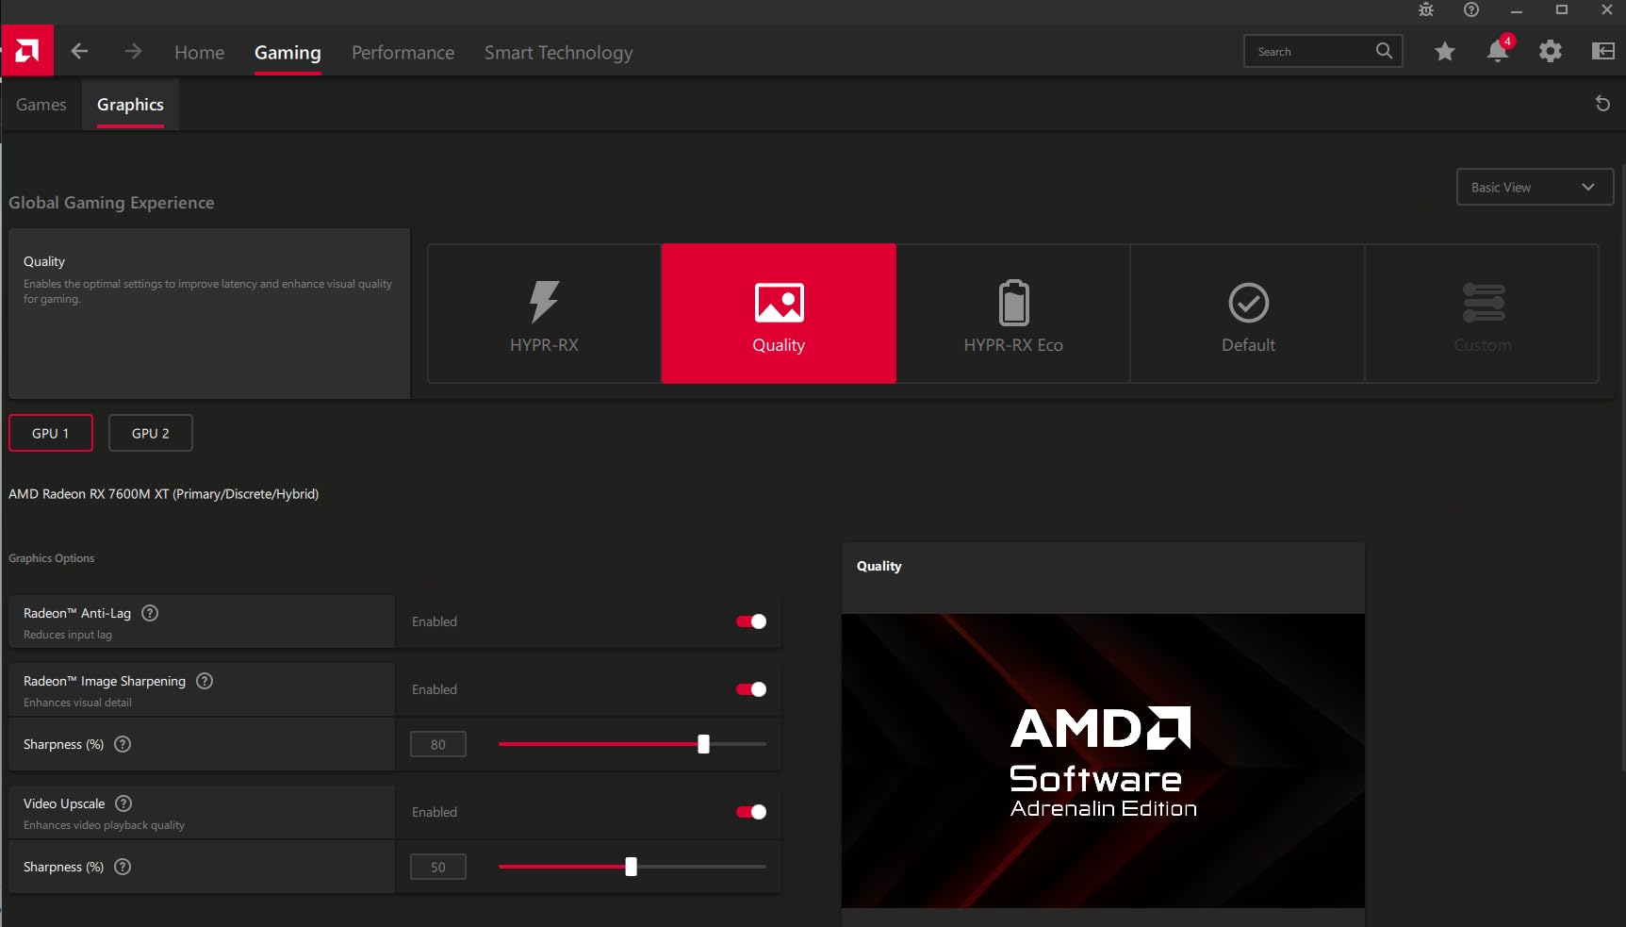The image size is (1626, 927).
Task: Switch to the Games subtab
Action: point(41,105)
